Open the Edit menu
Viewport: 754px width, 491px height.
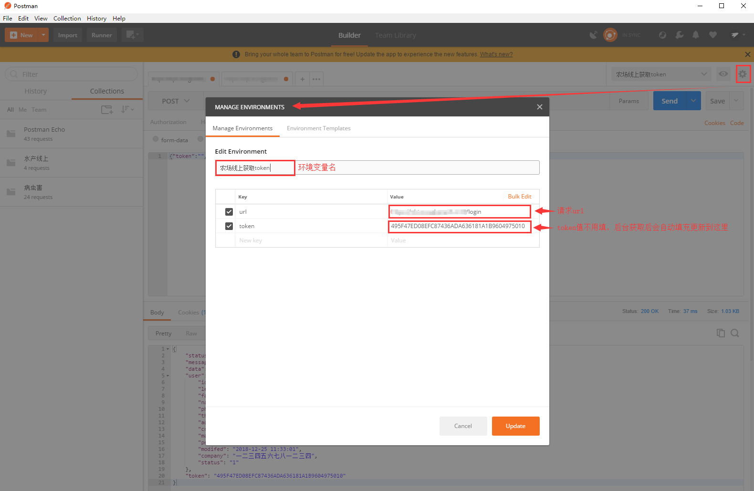[x=23, y=19]
